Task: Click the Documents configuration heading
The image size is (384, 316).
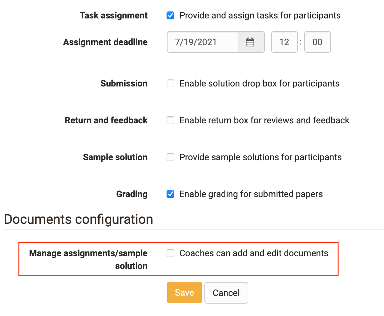Action: point(79,219)
